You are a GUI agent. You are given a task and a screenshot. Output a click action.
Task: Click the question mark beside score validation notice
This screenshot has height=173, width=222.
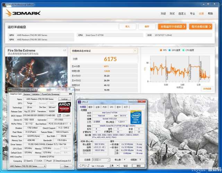(135, 51)
